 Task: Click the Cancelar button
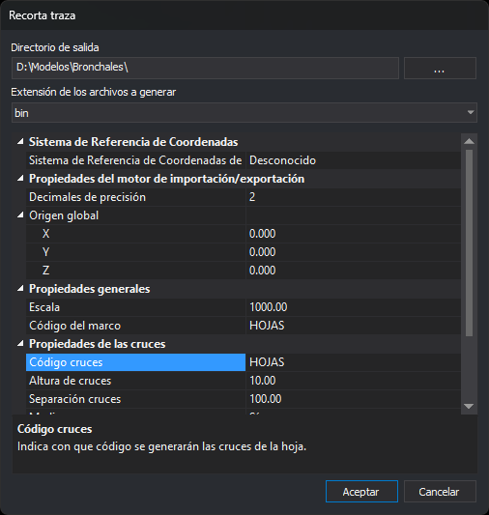pyautogui.click(x=440, y=492)
